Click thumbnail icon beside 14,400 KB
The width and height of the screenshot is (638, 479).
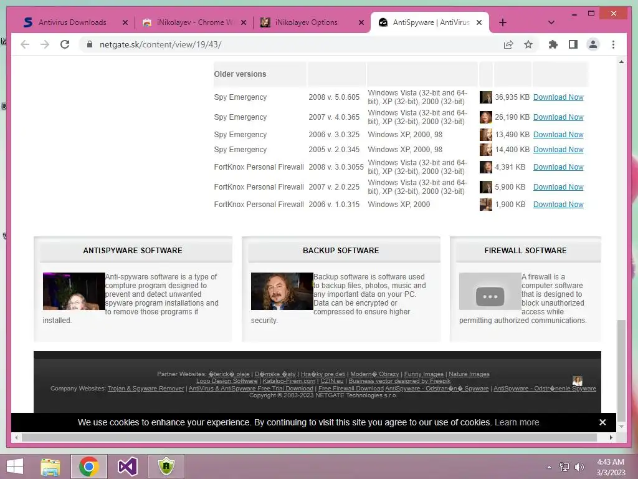[x=486, y=150]
